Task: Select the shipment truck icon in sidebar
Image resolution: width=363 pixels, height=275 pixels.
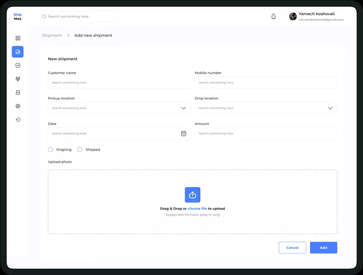Action: (18, 52)
